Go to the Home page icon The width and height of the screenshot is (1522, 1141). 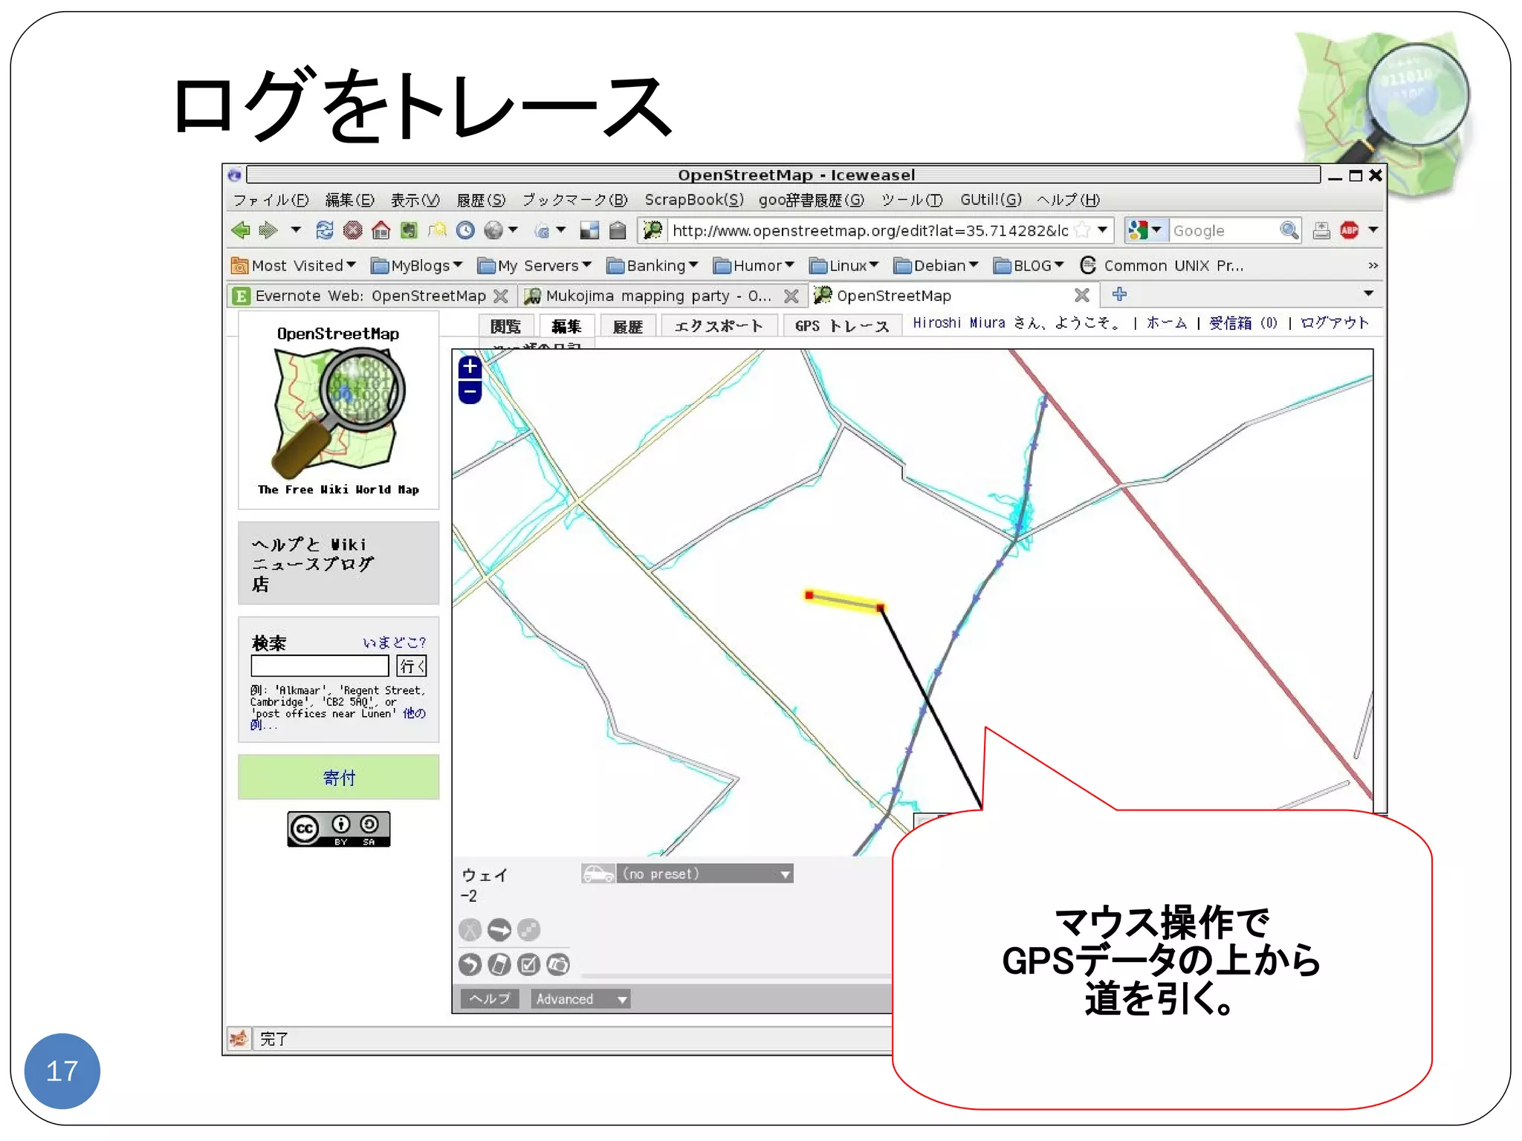380,230
